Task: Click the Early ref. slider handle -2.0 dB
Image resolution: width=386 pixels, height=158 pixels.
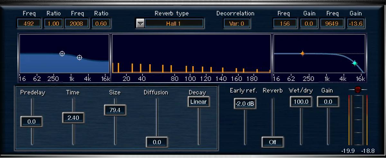Action: [245, 104]
